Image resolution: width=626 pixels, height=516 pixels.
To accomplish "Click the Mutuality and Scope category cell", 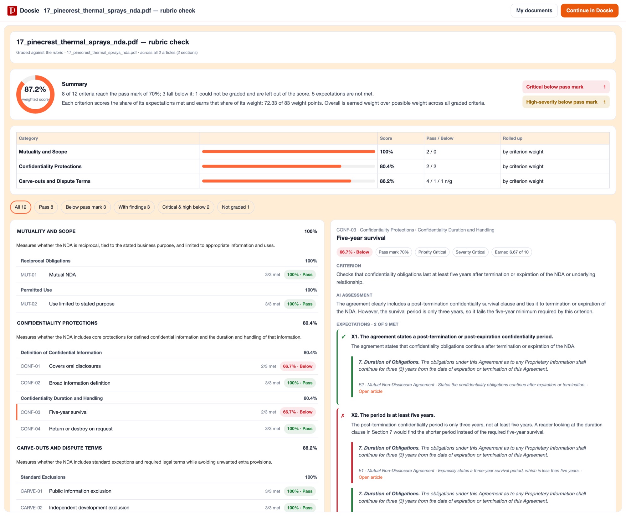I will tap(108, 152).
